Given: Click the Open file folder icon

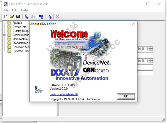Looking at the screenshot, I should (12, 17).
